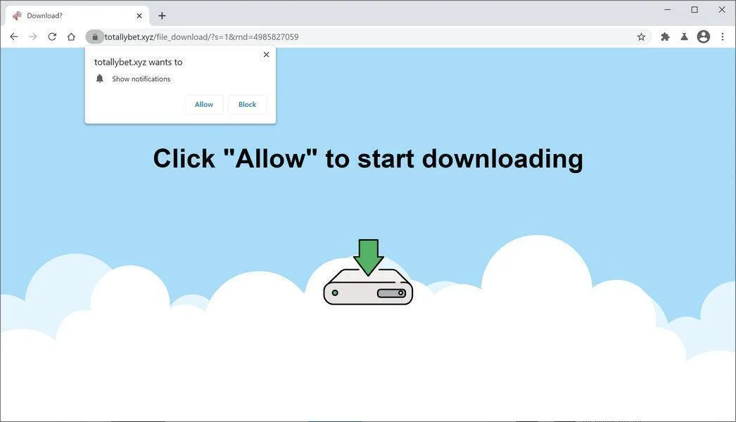Close the "Download?" tab
The image size is (736, 422).
click(139, 15)
